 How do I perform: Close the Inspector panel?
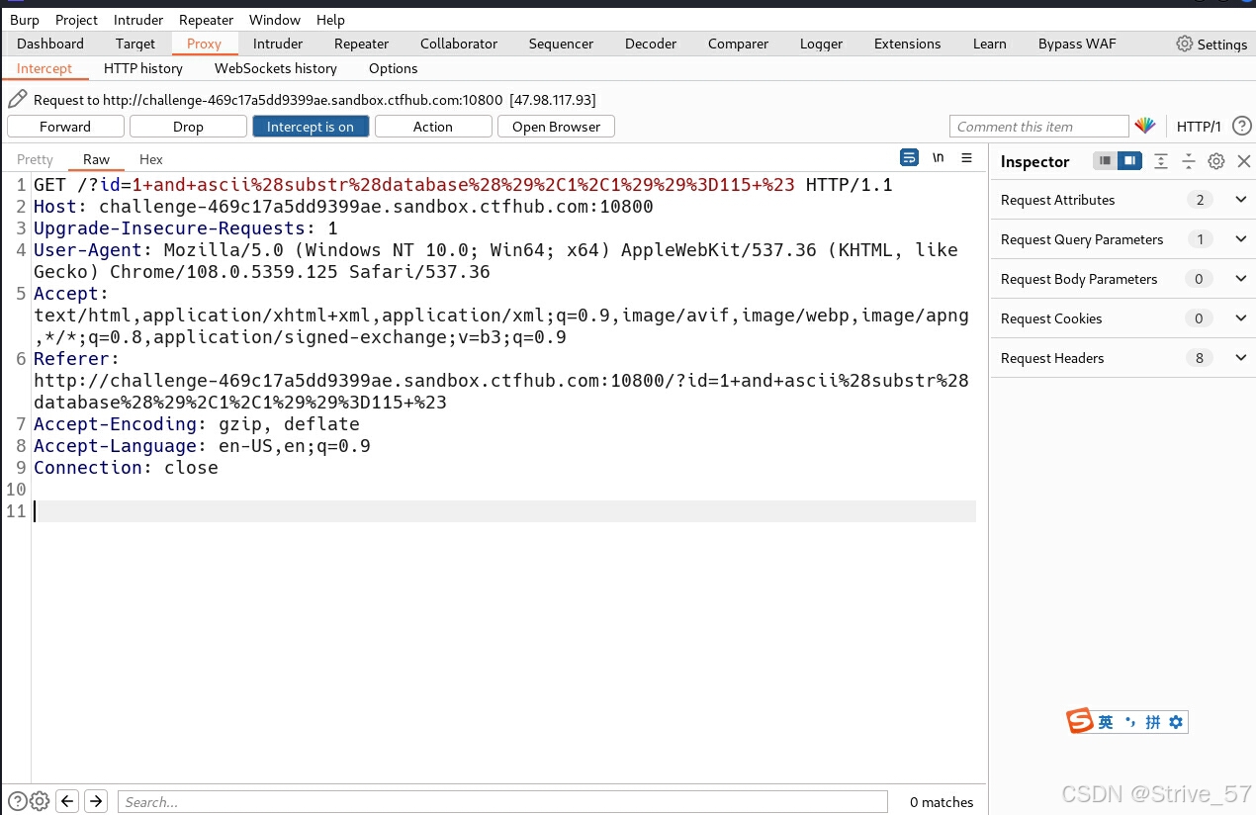(1244, 161)
